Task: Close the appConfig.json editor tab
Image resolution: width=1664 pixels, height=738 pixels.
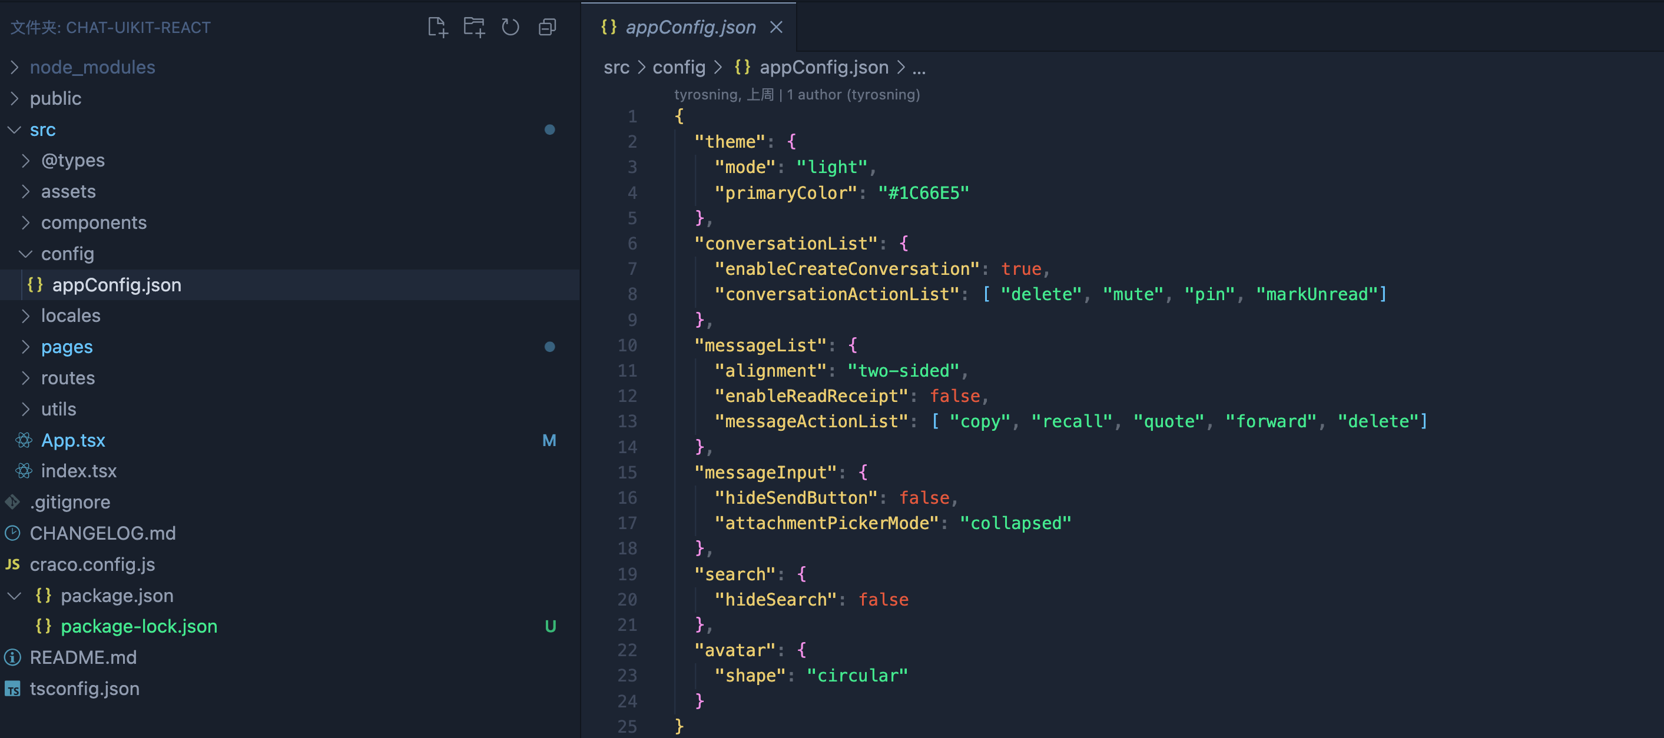Action: click(777, 27)
